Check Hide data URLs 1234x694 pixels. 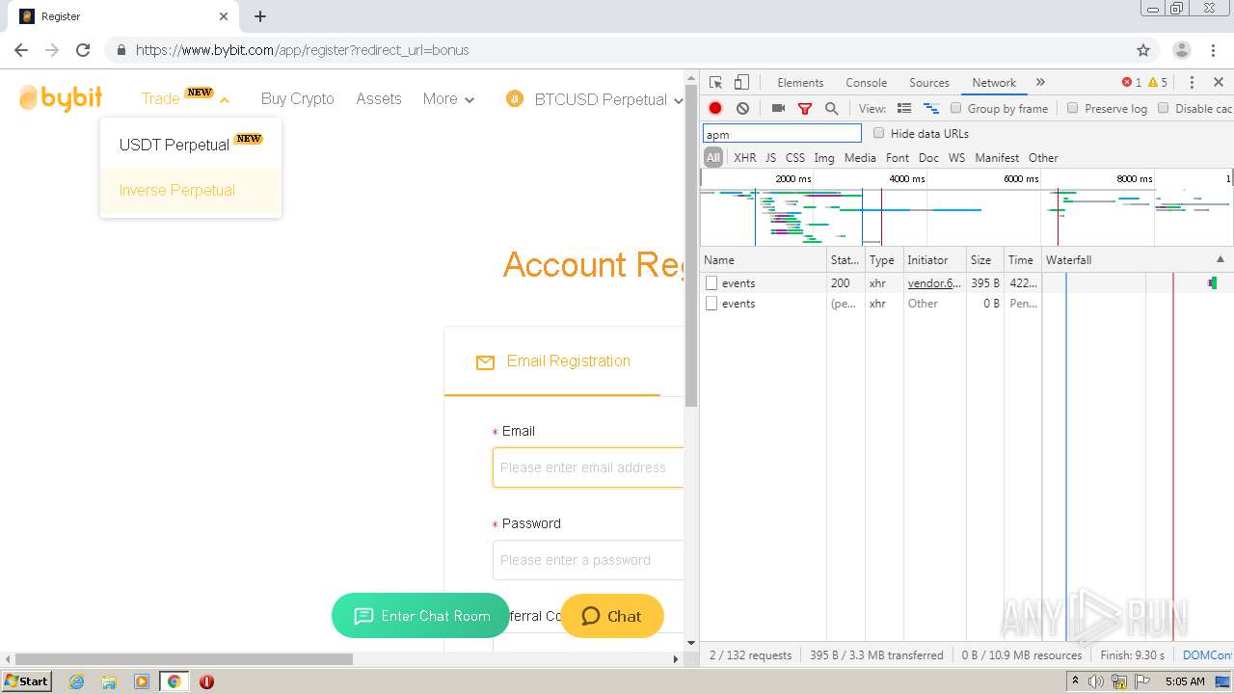[878, 133]
